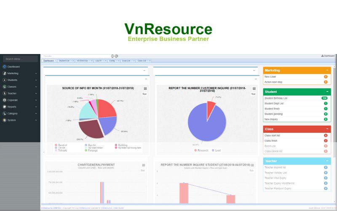Select the Dashboard tab
Image resolution: width=337 pixels, height=211 pixels.
pos(48,61)
